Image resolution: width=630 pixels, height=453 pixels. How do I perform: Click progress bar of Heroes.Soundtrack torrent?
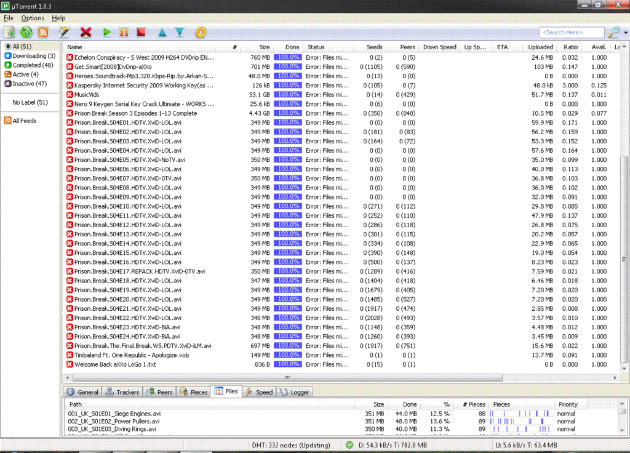pyautogui.click(x=288, y=76)
